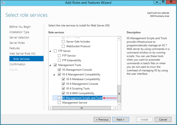The height and width of the screenshot is (125, 177).
Task: Click the Next button
Action: (120, 119)
